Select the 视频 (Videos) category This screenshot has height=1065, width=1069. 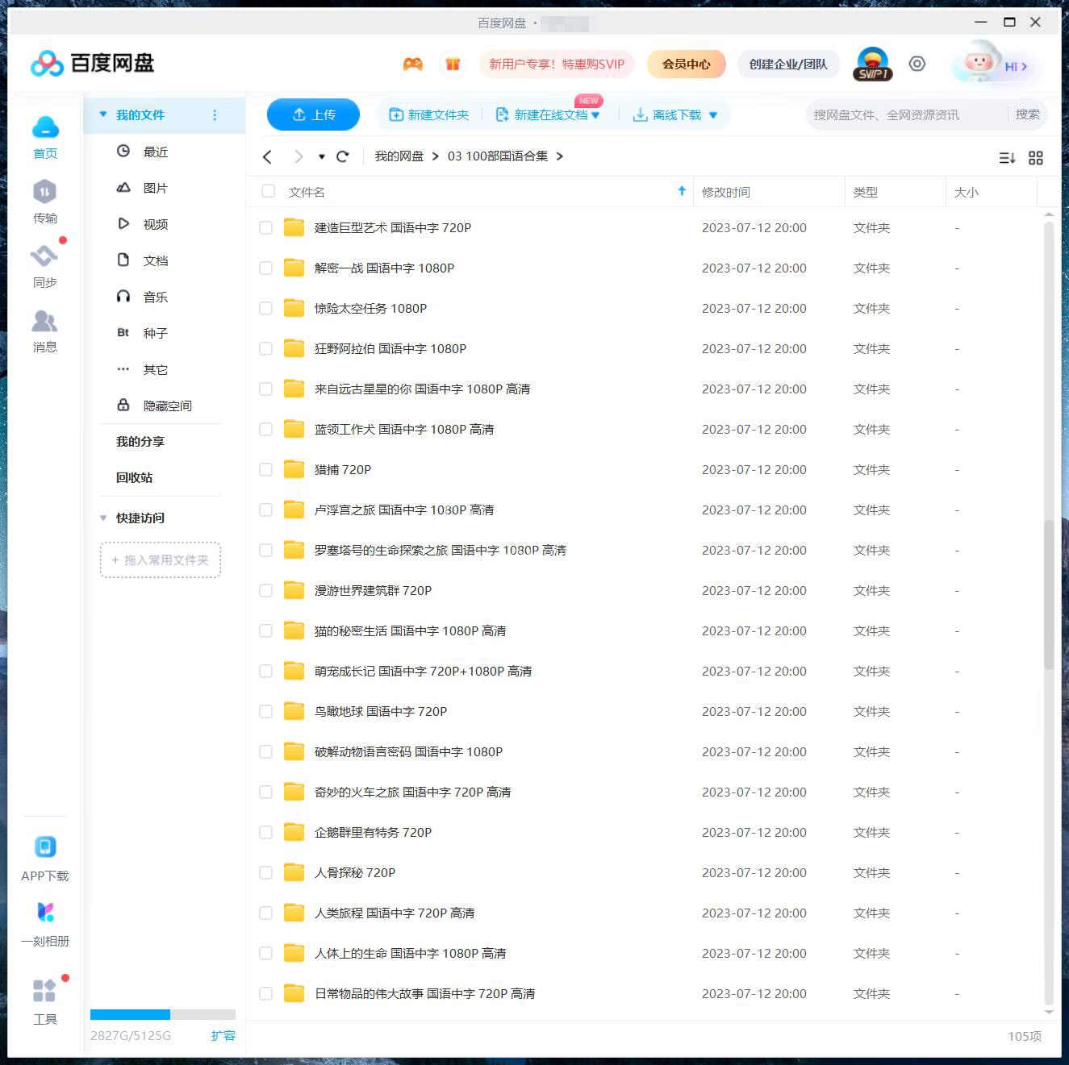155,224
